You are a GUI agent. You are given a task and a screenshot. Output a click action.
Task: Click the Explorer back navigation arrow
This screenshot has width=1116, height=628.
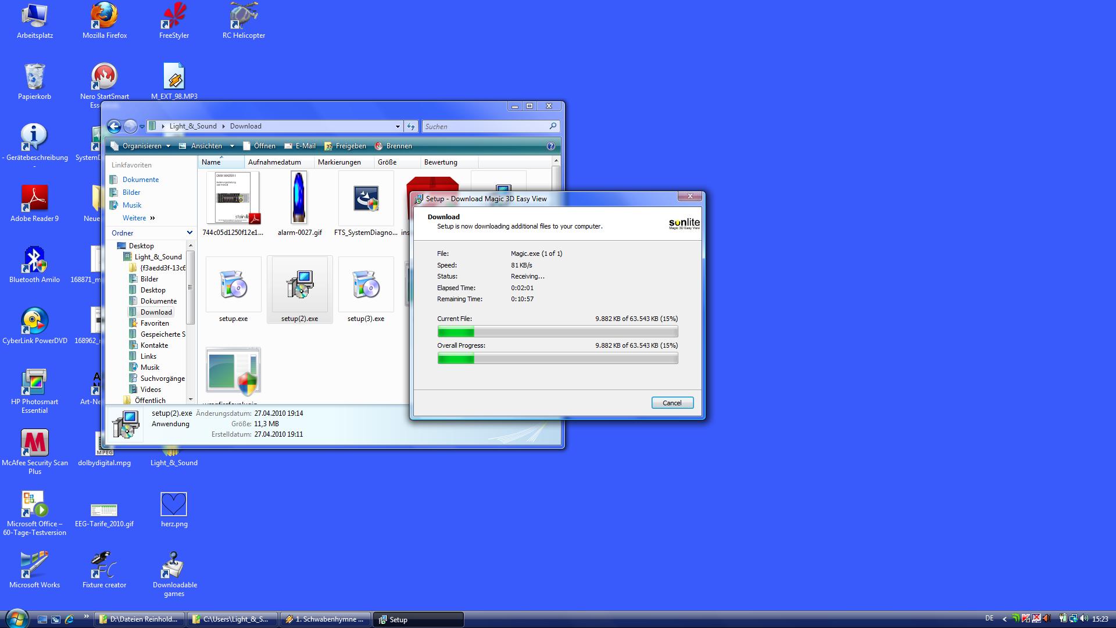click(115, 126)
